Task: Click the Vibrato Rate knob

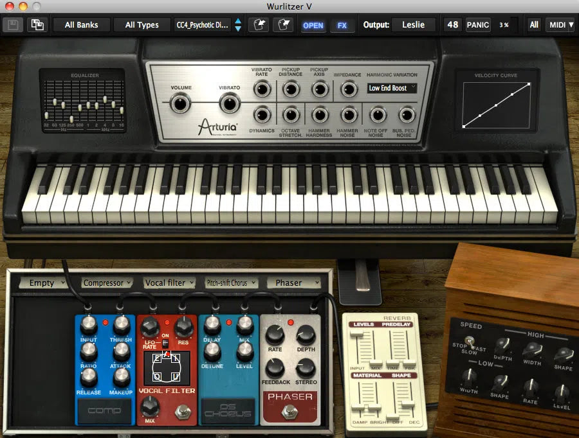Action: pyautogui.click(x=262, y=89)
